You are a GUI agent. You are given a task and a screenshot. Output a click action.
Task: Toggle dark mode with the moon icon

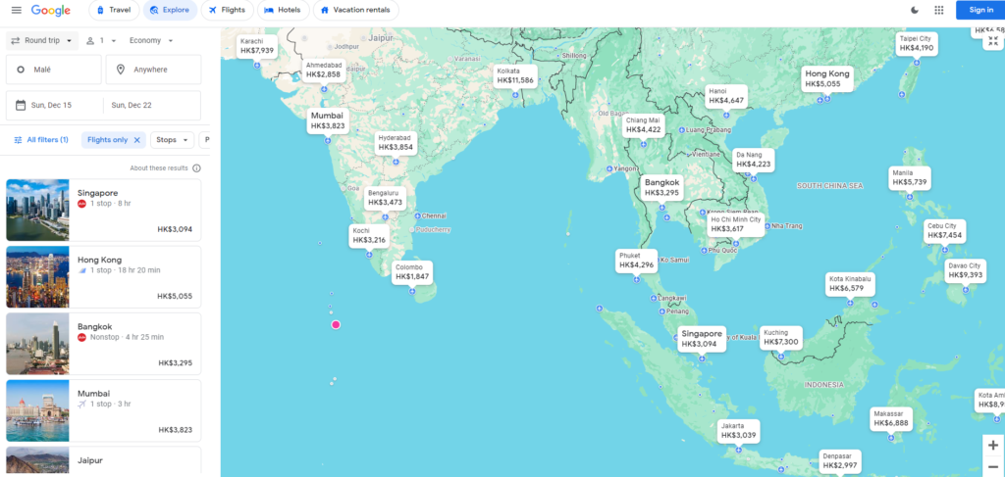click(915, 10)
